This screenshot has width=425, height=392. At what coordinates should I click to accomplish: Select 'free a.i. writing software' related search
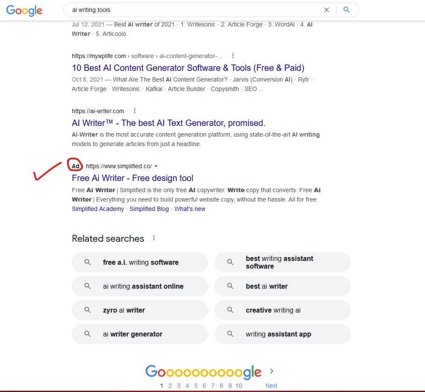point(140,262)
